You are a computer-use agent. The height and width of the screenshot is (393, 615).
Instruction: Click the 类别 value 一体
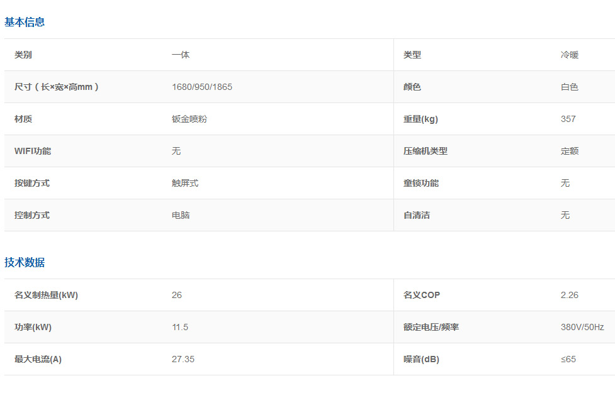click(x=180, y=55)
